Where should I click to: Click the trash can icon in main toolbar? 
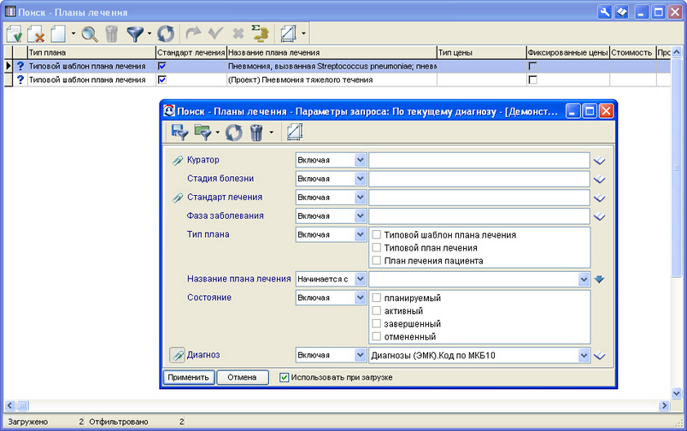112,33
